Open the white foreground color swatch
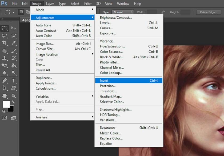224x156 pixels. coord(6,104)
